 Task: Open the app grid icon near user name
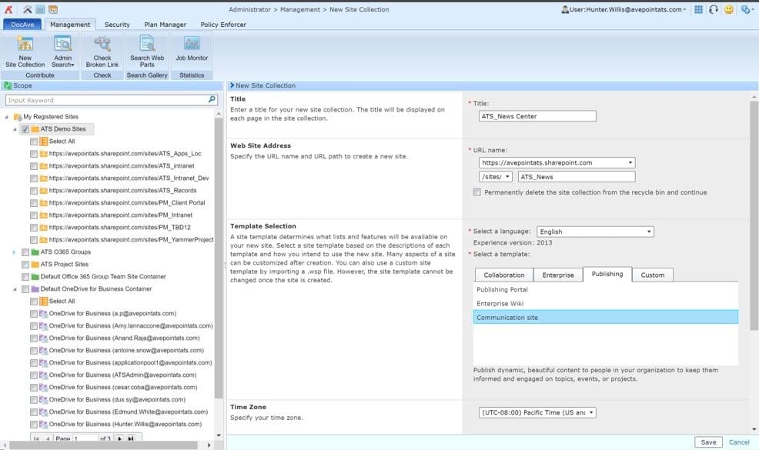point(698,9)
